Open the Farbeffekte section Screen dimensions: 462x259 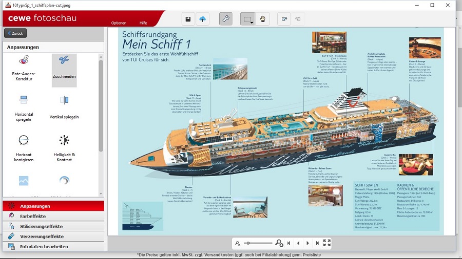pyautogui.click(x=53, y=216)
